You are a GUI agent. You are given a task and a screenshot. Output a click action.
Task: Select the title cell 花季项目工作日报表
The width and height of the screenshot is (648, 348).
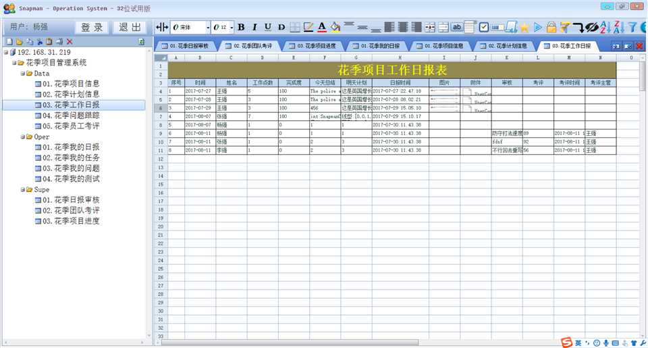[x=391, y=70]
